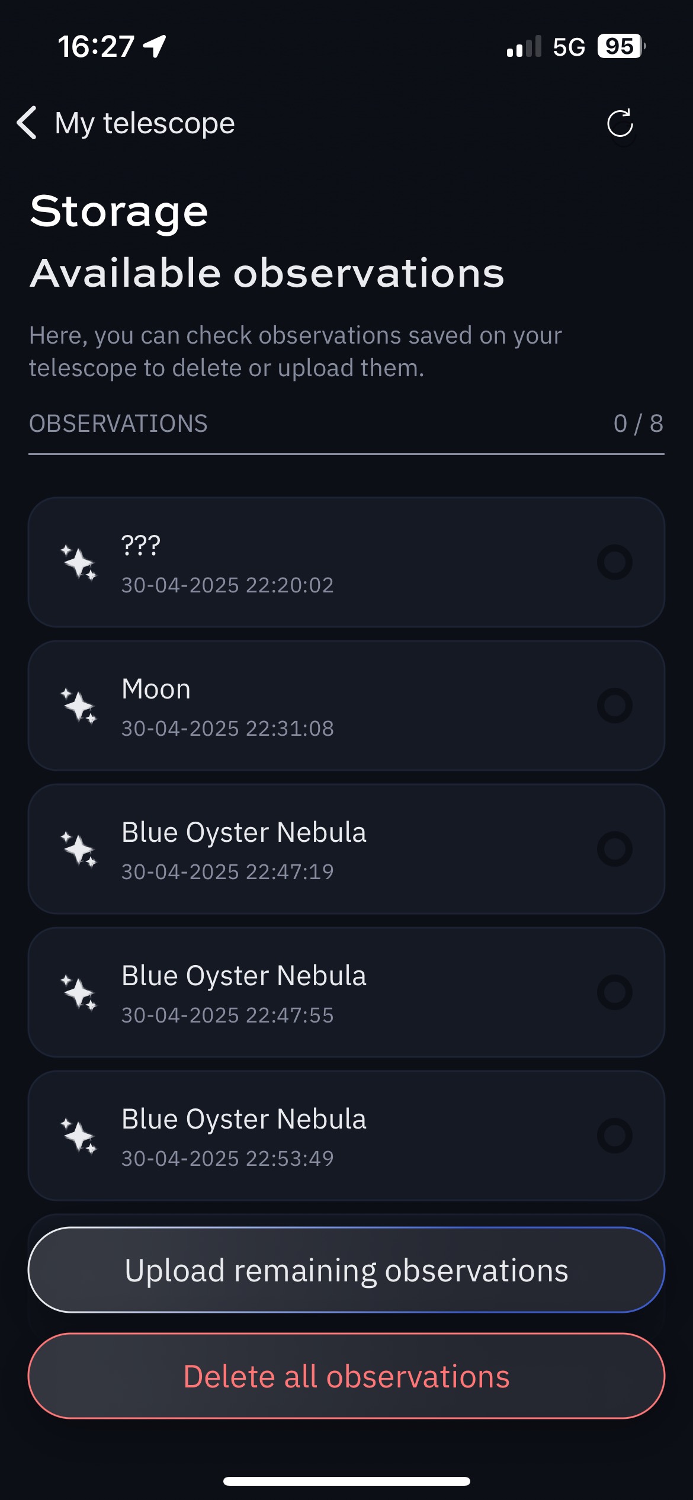This screenshot has height=1500, width=693.
Task: Tap sparkle icon on Moon observation
Action: pyautogui.click(x=79, y=706)
